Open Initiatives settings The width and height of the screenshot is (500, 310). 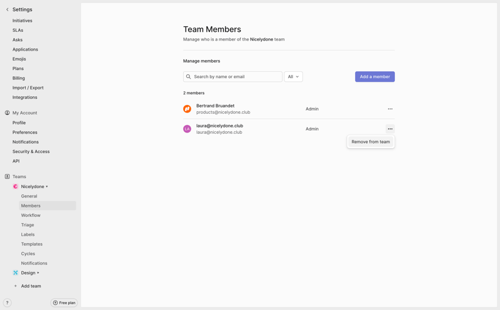[x=22, y=21]
